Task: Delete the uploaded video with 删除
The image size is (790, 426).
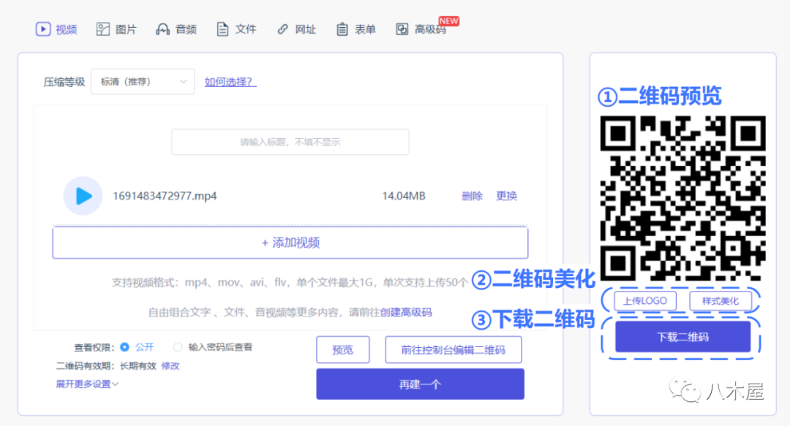Action: [x=472, y=196]
